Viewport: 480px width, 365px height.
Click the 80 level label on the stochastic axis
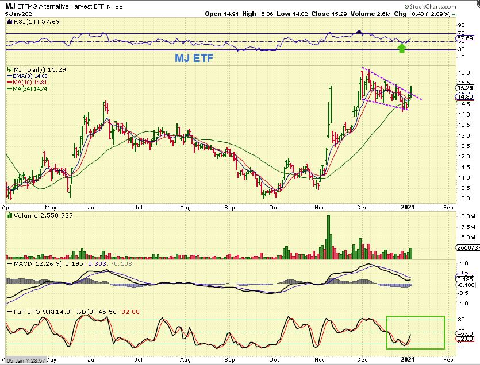(x=462, y=320)
